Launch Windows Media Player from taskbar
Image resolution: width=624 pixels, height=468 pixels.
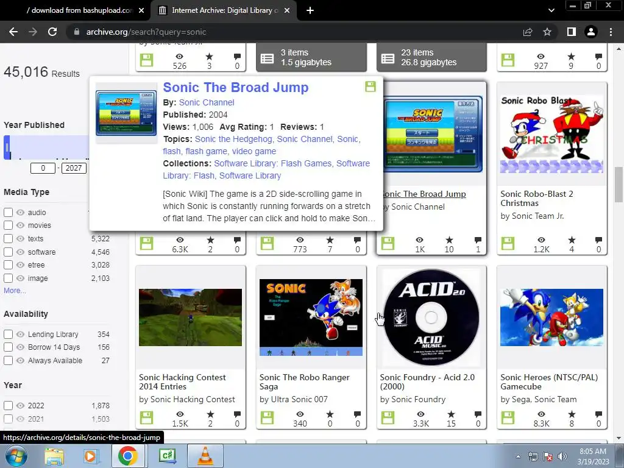pyautogui.click(x=90, y=456)
